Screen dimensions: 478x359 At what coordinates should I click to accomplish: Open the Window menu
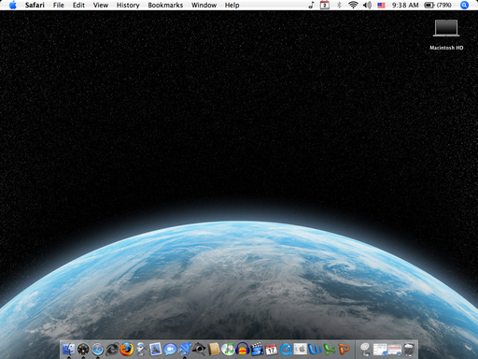point(204,5)
